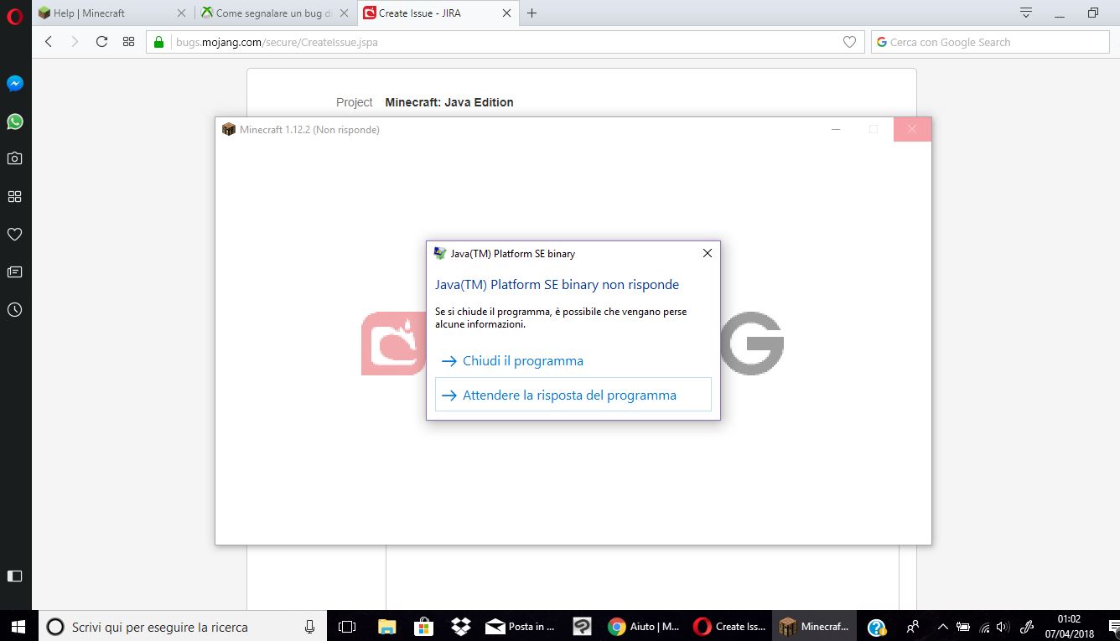Viewport: 1120px width, 641px height.
Task: Close the unresponsive Minecraft 1.12.2 window
Action: 912,129
